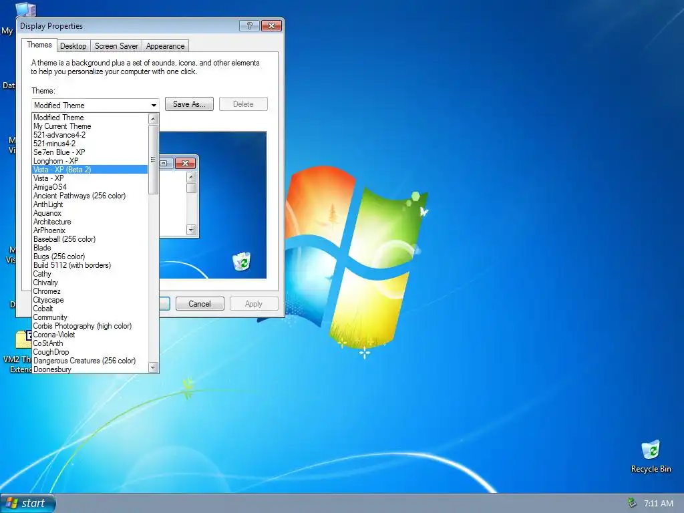This screenshot has width=684, height=513.
Task: Select Dangerous Creatures (256 color)
Action: 90,361
